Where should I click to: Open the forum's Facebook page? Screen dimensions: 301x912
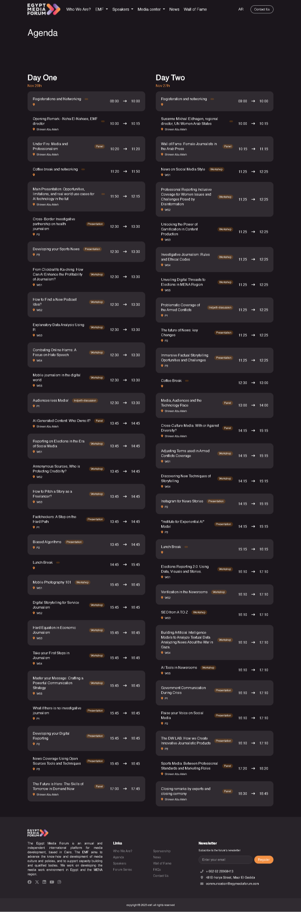(30, 882)
